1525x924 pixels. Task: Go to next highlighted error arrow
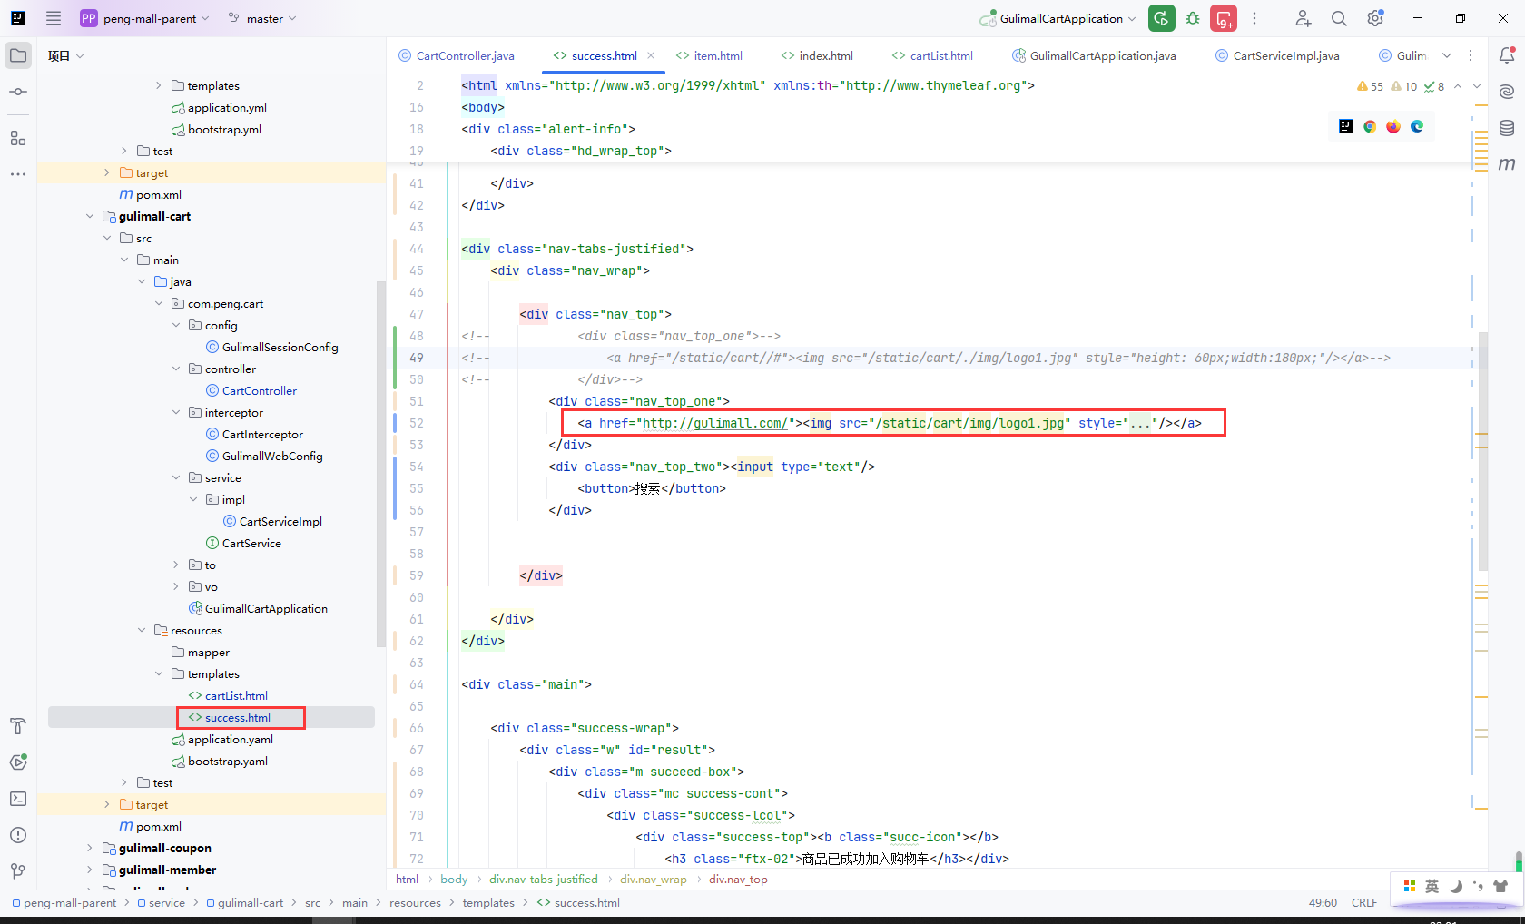pos(1477,86)
